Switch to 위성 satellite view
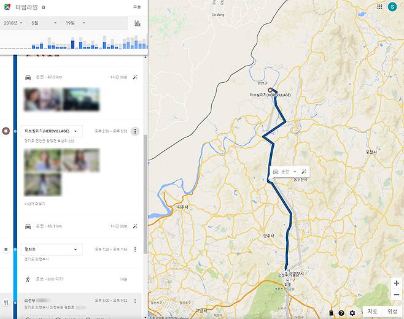 click(x=392, y=312)
